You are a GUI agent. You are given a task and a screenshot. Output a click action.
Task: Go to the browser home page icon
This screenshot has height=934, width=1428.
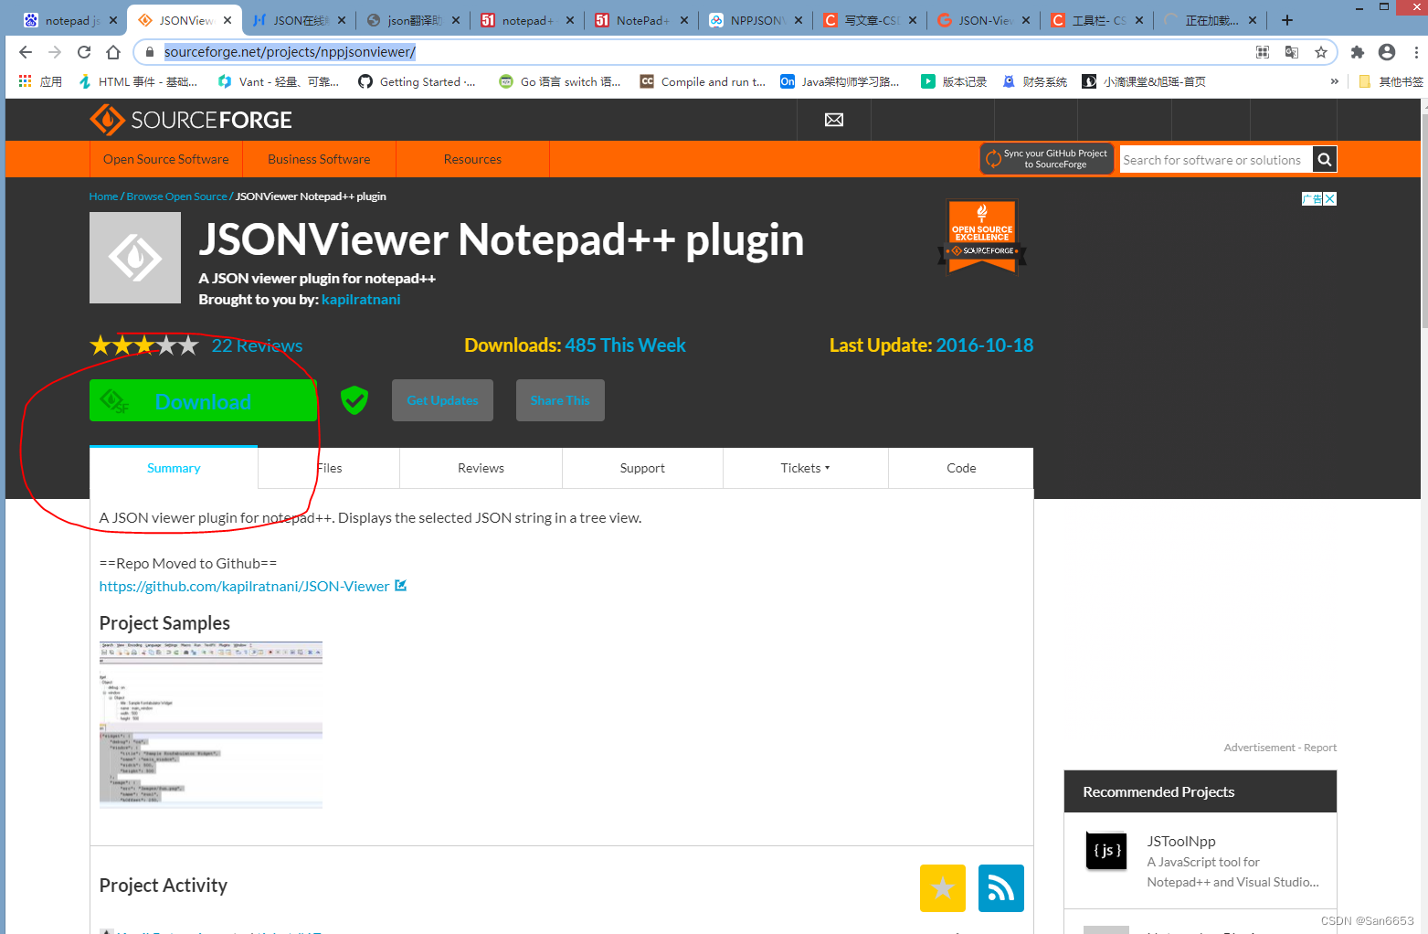[x=113, y=52]
